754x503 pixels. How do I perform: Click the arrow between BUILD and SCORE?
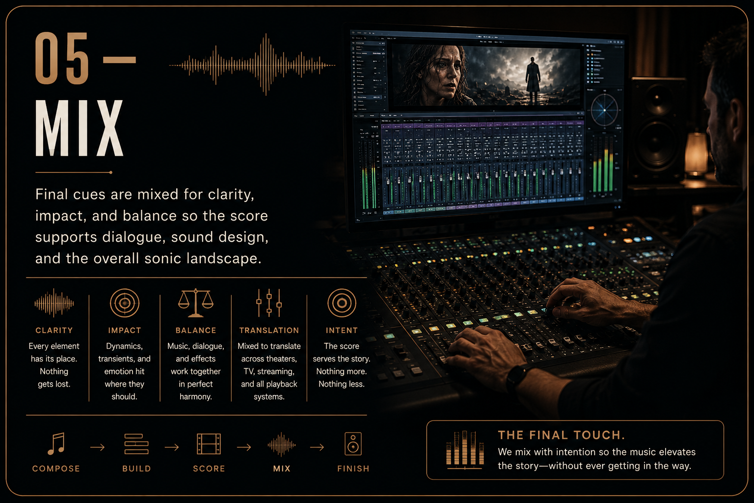tap(172, 447)
